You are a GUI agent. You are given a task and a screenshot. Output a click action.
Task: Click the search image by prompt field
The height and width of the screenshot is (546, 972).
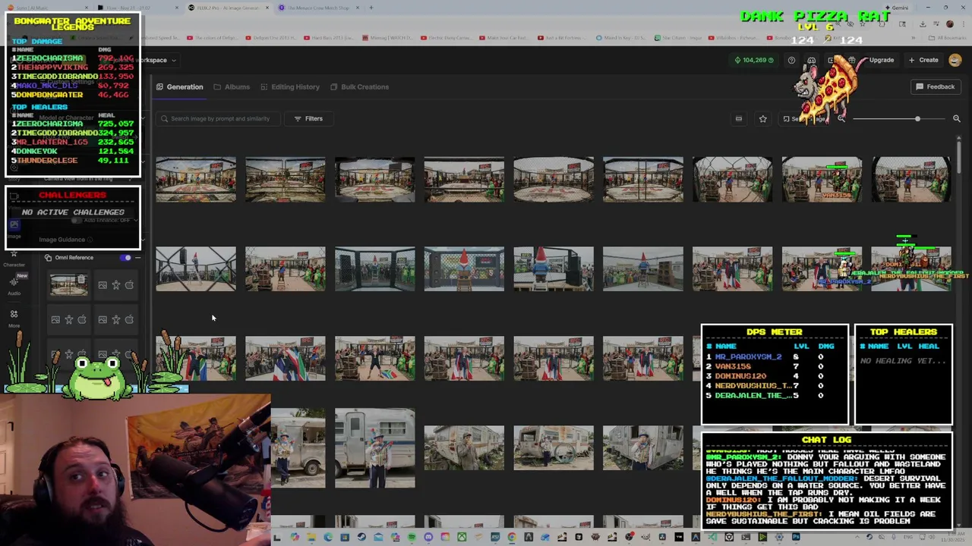[218, 118]
